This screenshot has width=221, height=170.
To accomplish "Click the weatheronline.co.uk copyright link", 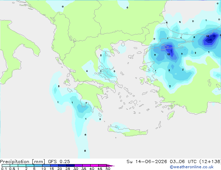I will [191, 167].
